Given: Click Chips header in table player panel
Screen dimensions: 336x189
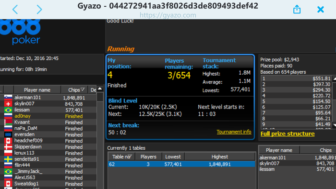Looking at the screenshot, I should pos(318,150).
